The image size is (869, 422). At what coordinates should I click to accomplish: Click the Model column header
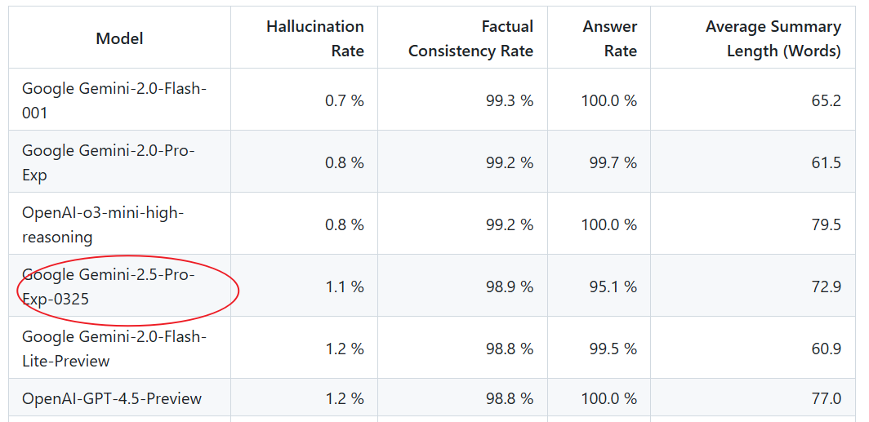coord(120,38)
